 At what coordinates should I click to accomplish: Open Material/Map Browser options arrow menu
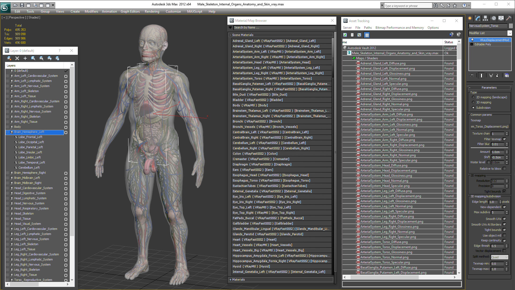(x=230, y=27)
